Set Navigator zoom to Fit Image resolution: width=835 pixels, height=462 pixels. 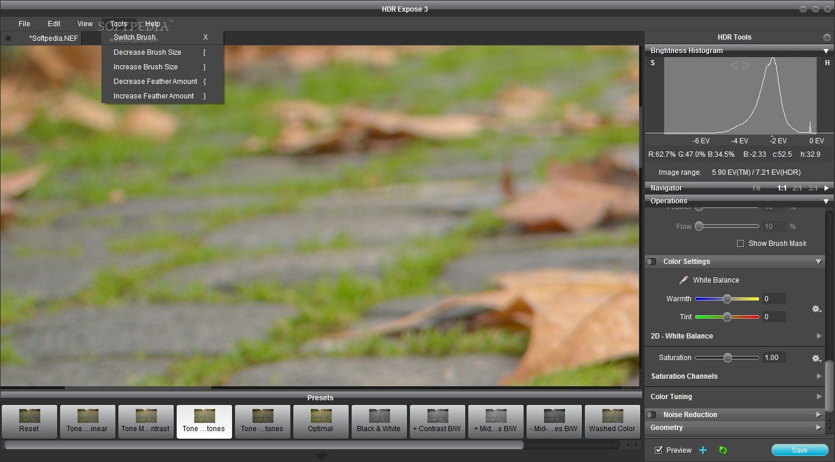756,188
